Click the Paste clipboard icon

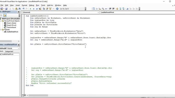tap(16, 9)
